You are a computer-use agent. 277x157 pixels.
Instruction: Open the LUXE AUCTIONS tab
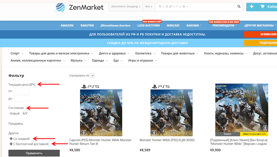(x=149, y=25)
